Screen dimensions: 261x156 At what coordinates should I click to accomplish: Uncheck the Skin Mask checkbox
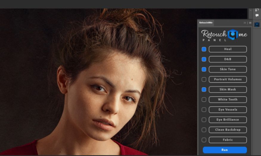pyautogui.click(x=204, y=89)
